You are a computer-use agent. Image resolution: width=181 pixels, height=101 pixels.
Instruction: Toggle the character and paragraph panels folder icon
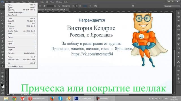[x=96, y=6]
